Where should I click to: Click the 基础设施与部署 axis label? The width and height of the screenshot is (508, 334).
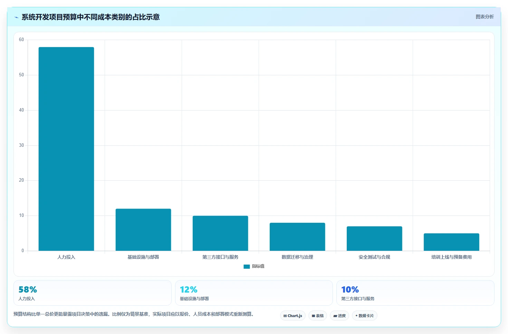(143, 257)
